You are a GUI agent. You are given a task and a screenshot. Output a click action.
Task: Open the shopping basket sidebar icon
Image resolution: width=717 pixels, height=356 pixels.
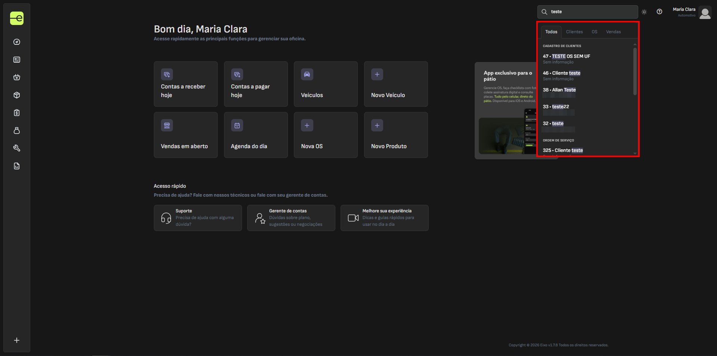pos(17,77)
